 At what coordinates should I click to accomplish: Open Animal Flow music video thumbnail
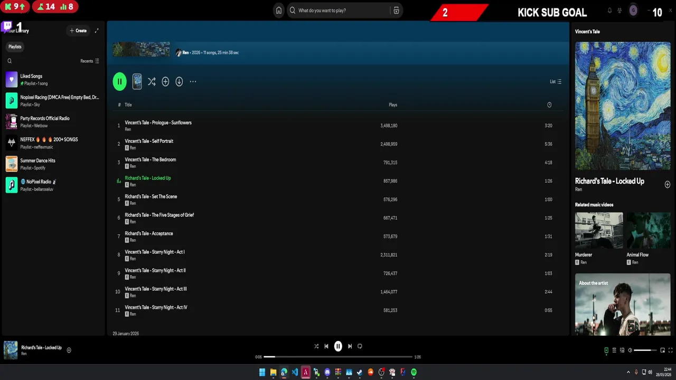click(x=649, y=230)
